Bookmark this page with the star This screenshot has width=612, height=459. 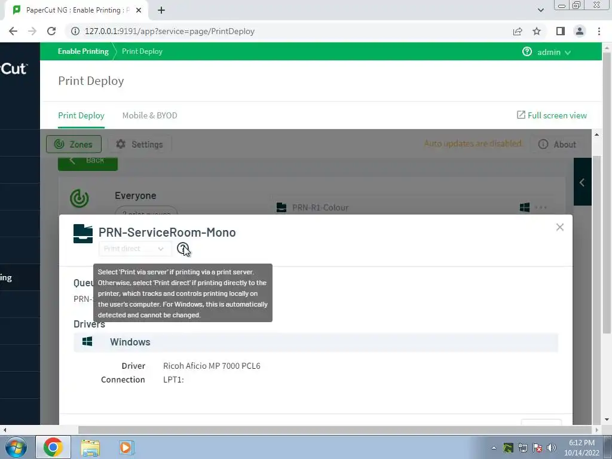click(x=537, y=31)
